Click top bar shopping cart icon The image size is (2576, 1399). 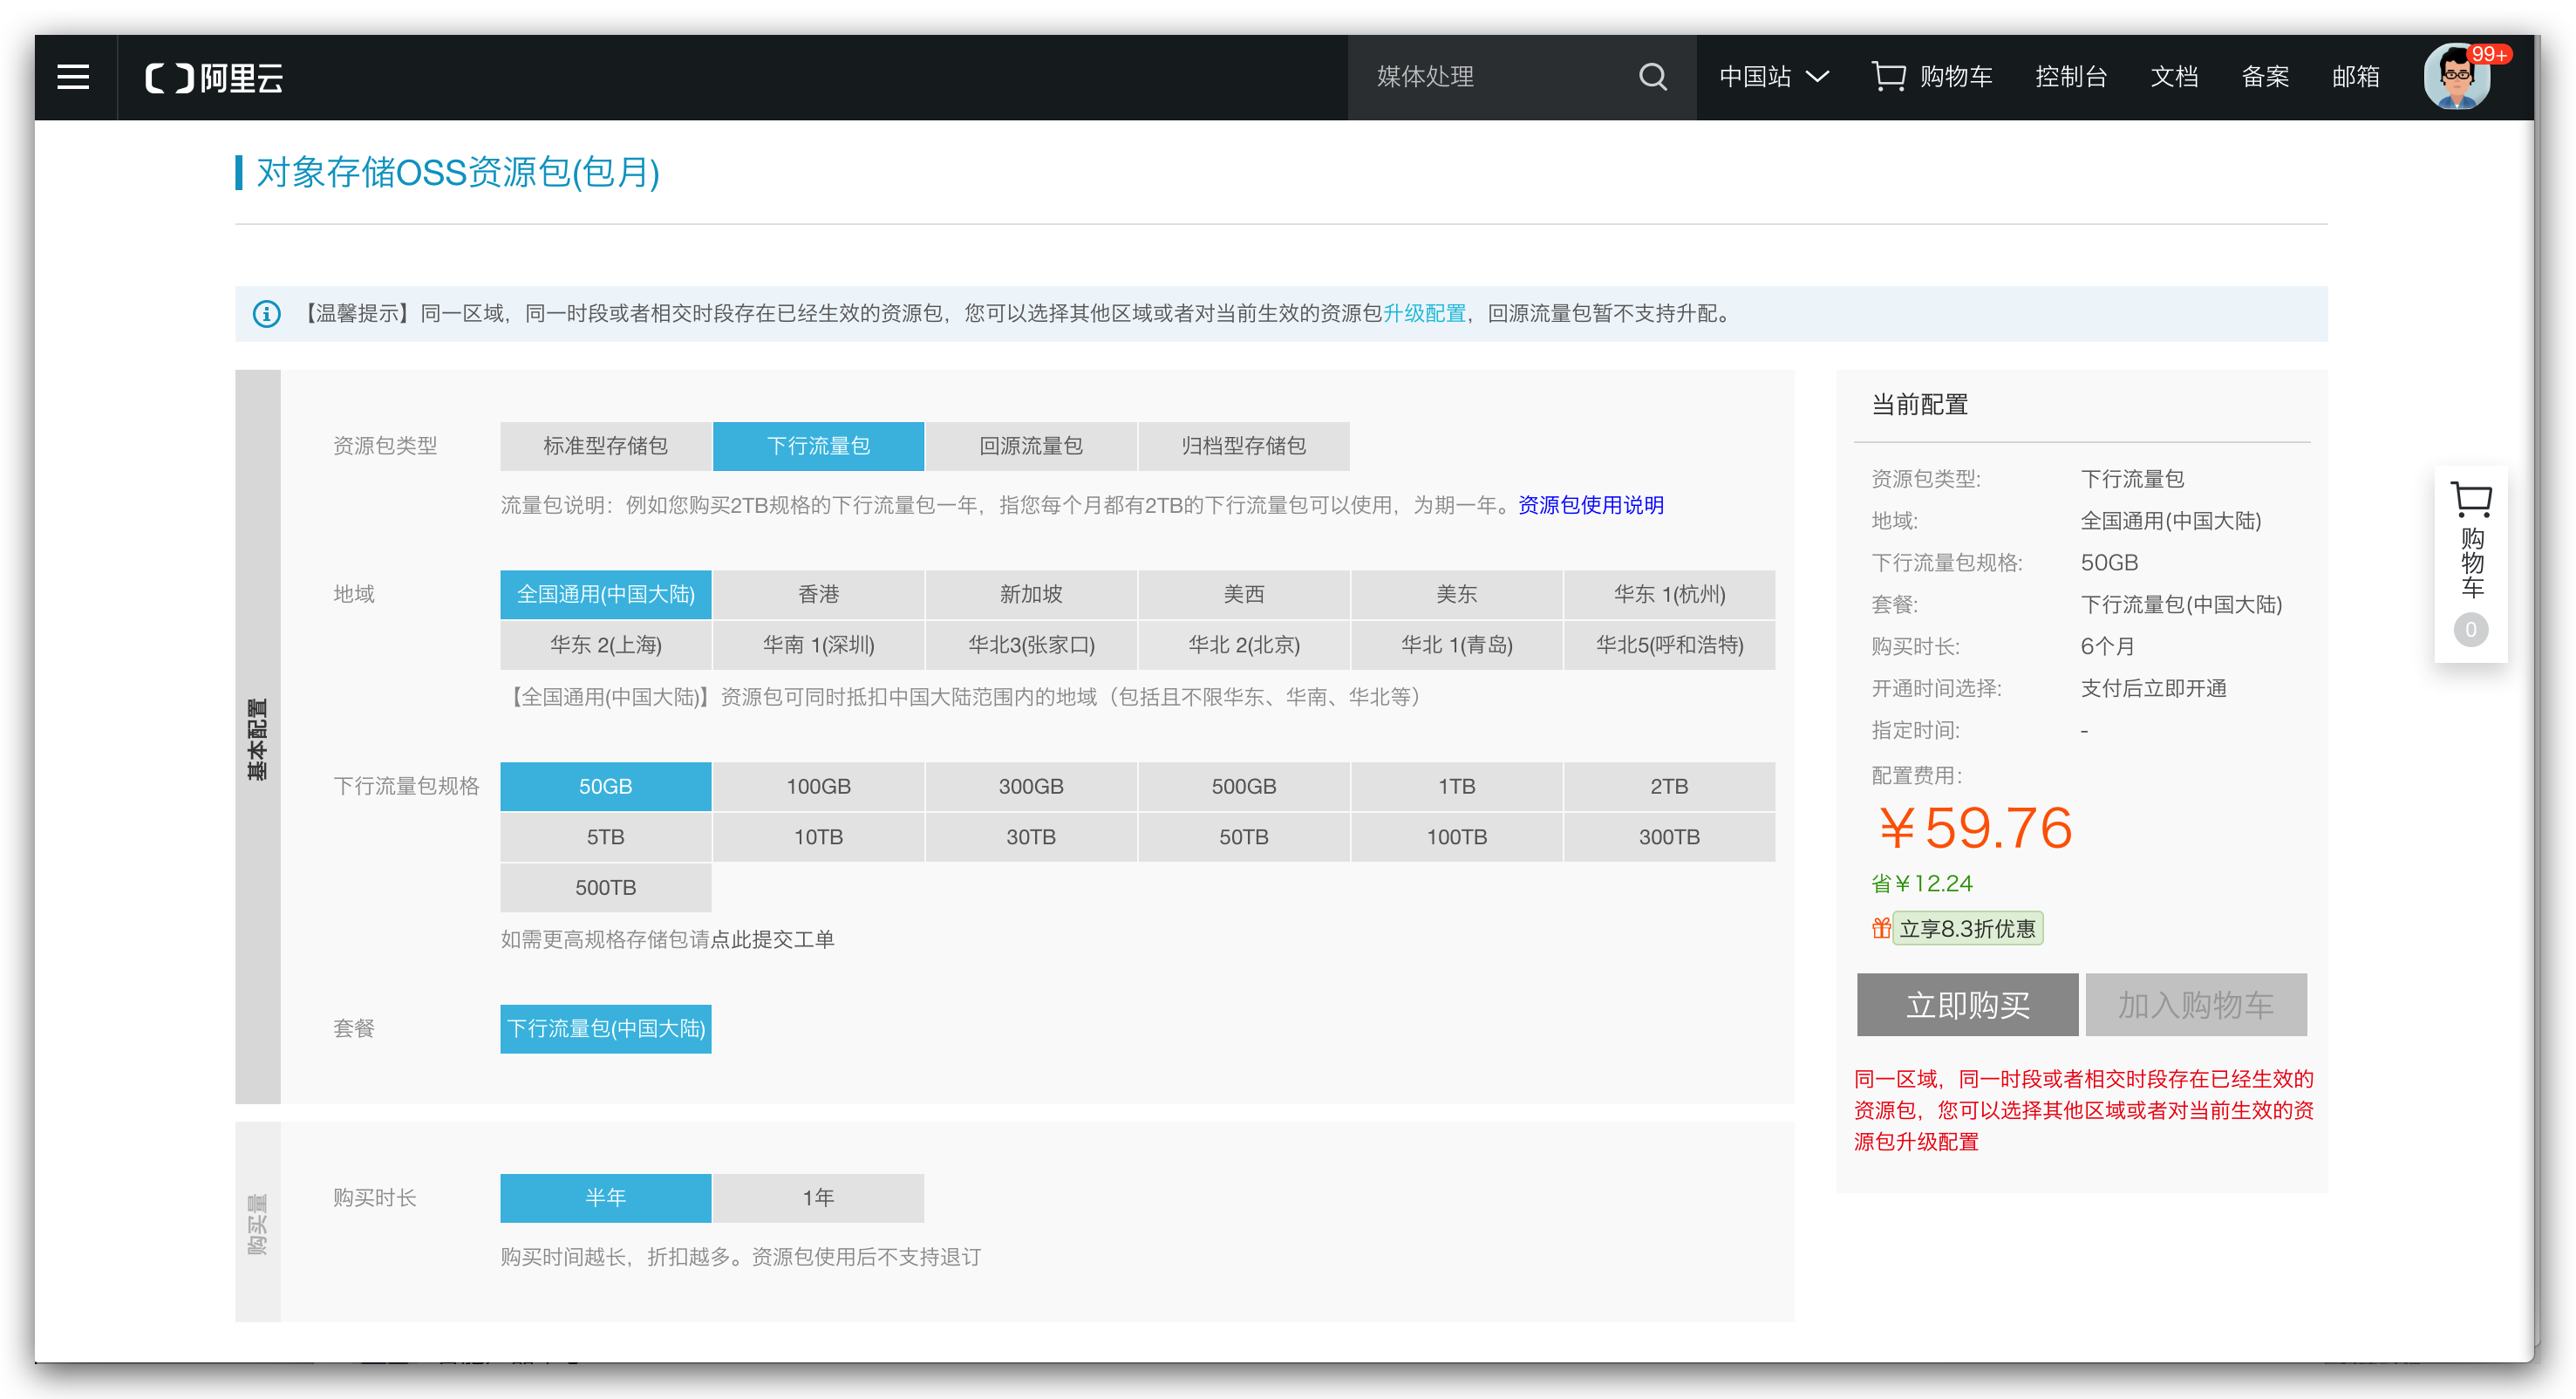click(x=1888, y=77)
